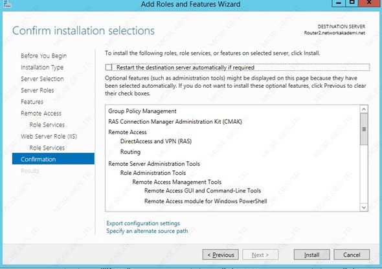This screenshot has width=382, height=269.
Task: Open the Features step in sidebar
Action: [x=32, y=102]
